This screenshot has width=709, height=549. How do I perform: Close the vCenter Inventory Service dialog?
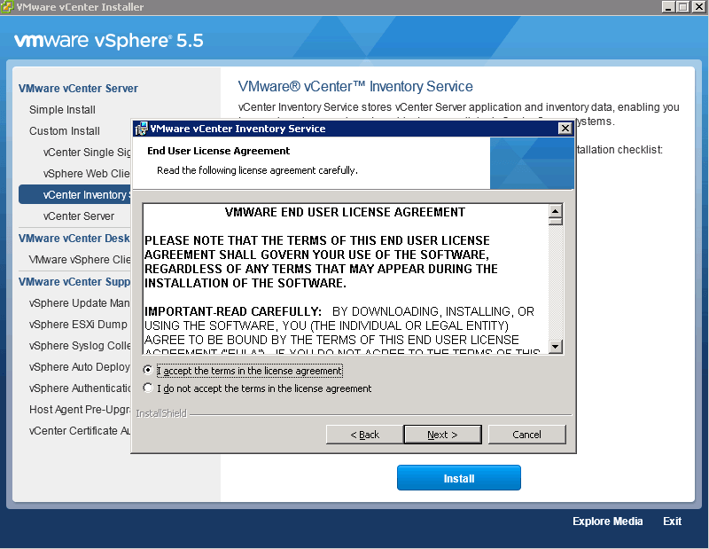point(565,129)
